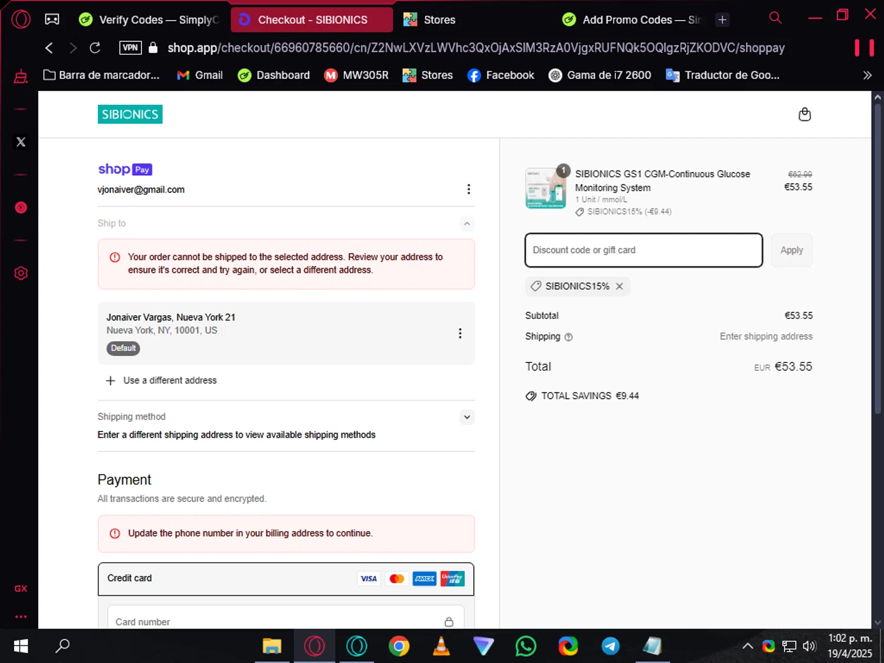Open WhatsApp from taskbar
The height and width of the screenshot is (663, 884).
(526, 646)
